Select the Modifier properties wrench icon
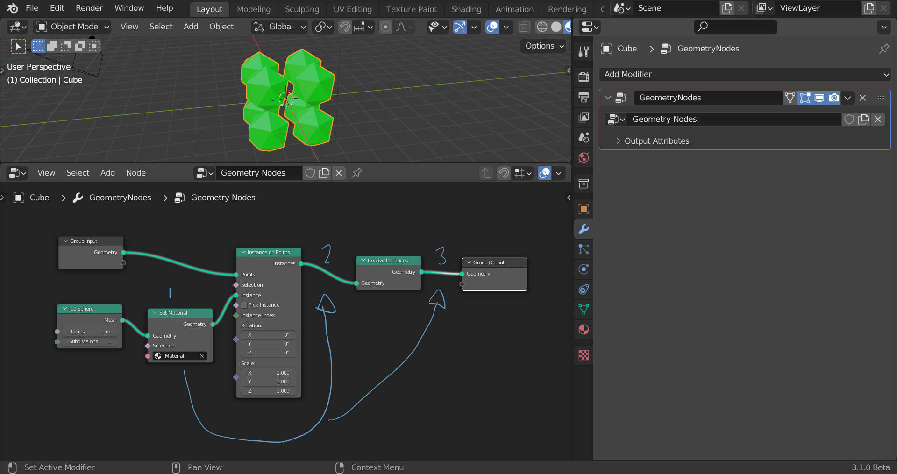Viewport: 897px width, 474px height. pyautogui.click(x=583, y=229)
